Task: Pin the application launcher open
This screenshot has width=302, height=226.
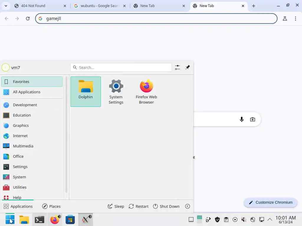Action: point(187,67)
